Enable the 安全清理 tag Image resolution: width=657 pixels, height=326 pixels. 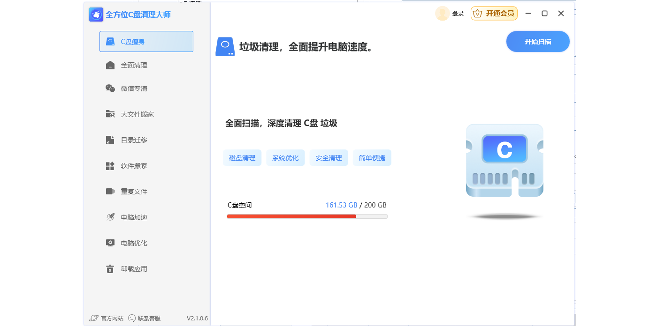[x=328, y=158]
